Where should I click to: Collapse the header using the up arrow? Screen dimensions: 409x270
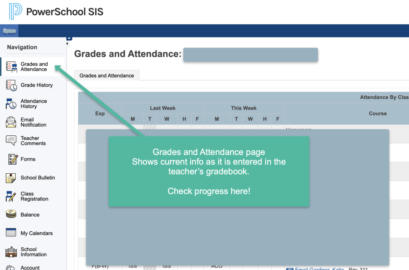[69, 39]
